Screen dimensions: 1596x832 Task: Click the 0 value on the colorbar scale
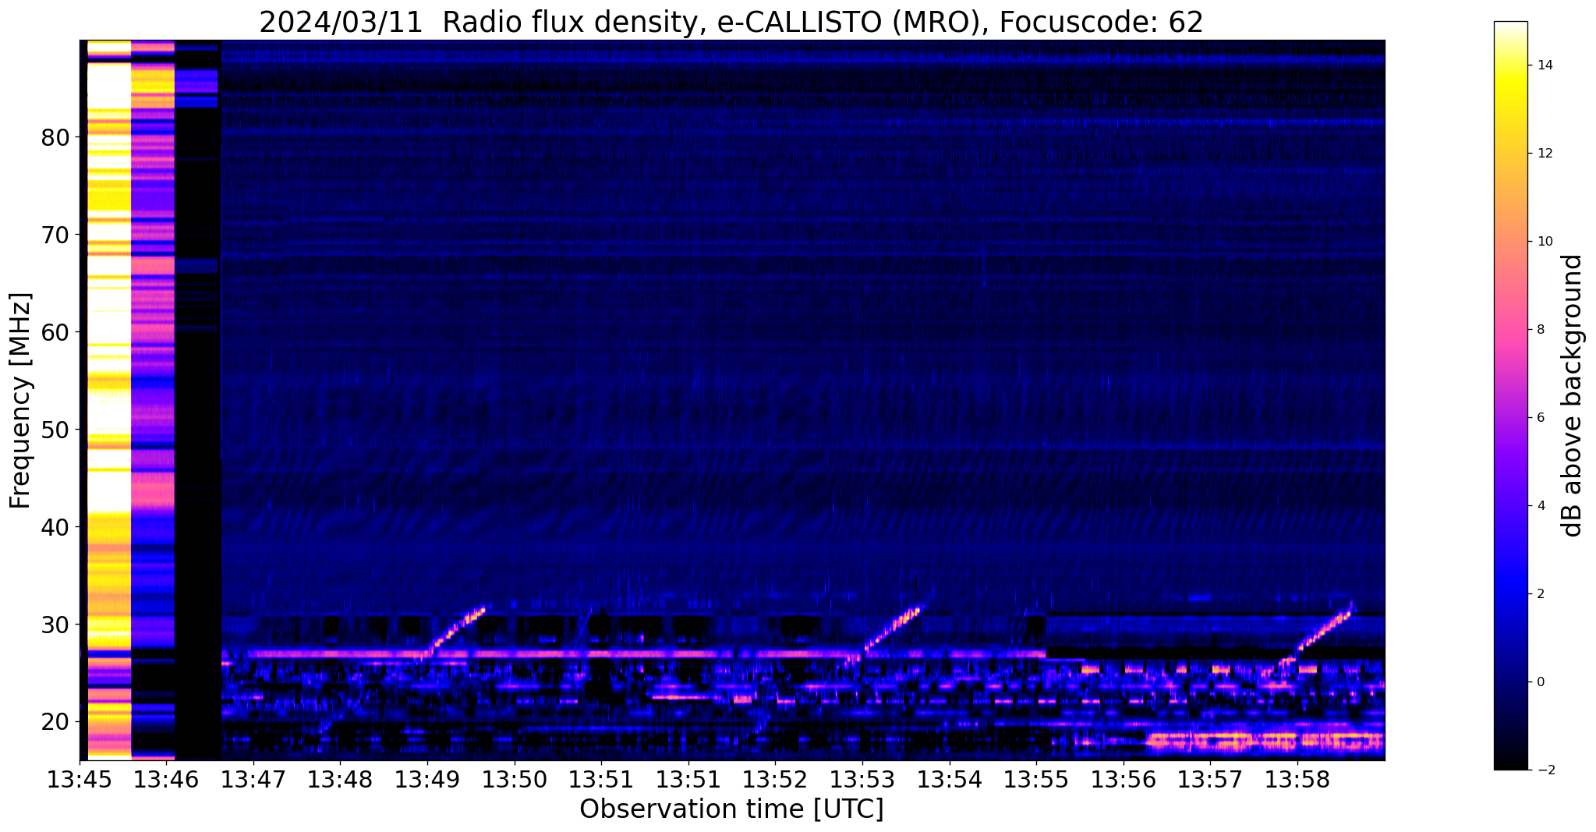[x=1540, y=682]
